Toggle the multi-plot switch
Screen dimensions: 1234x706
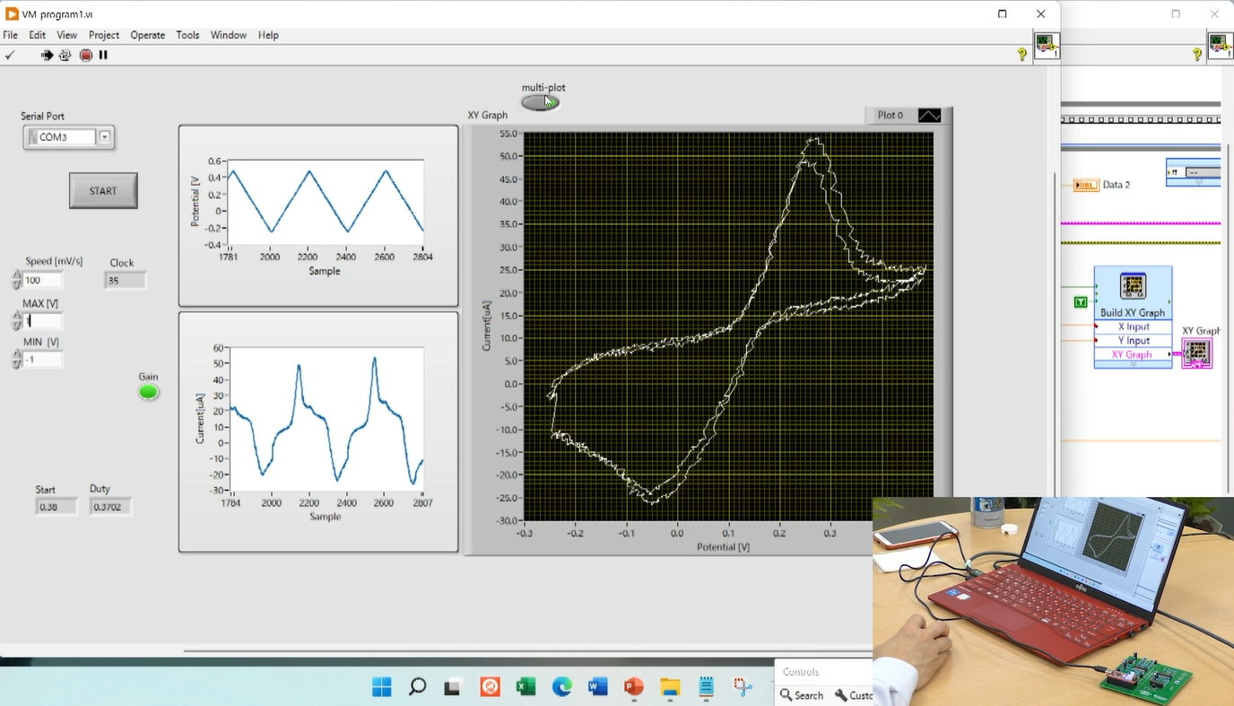pos(540,102)
